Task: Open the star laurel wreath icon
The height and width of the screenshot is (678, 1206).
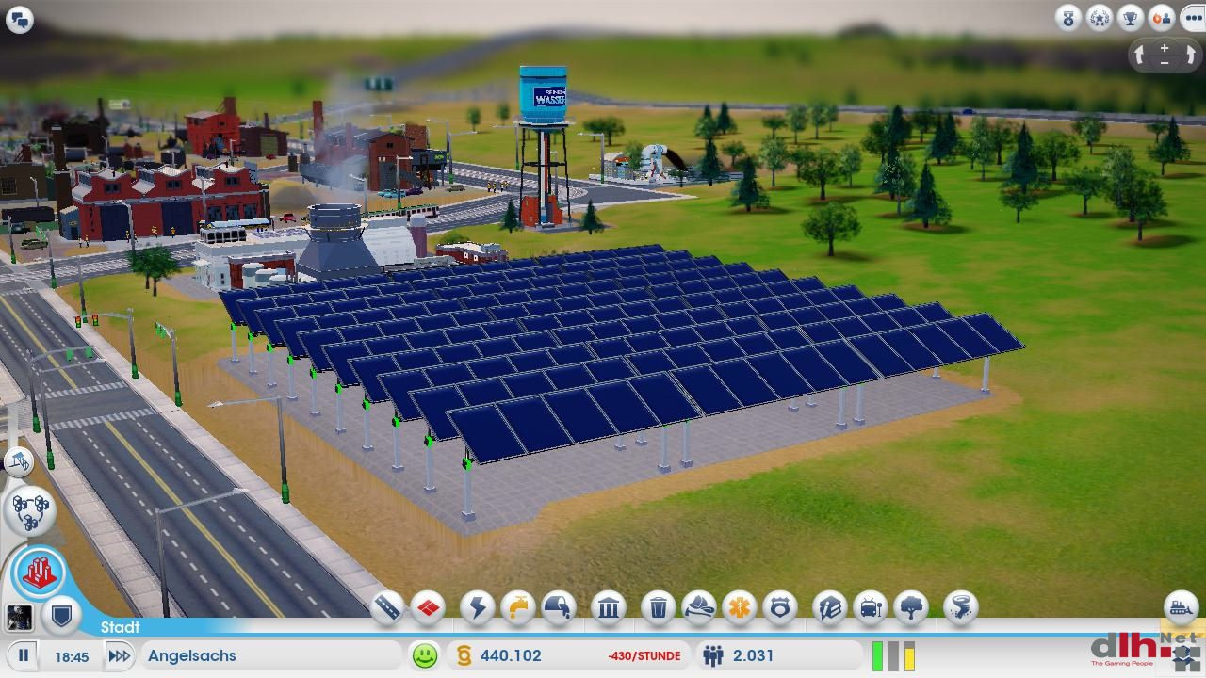Action: coord(1100,18)
